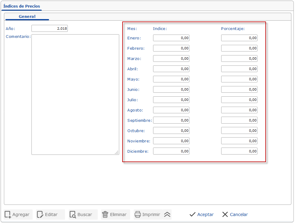Viewport: 295px width, 223px height.
Task: Click inside the Comentario text area
Action: [75, 94]
